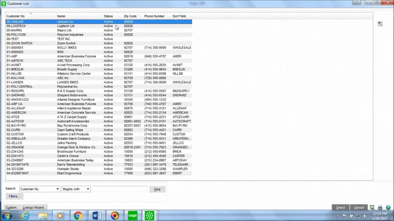Select customer 01-ABF in the list
This screenshot has height=221, width=394.
(99, 56)
